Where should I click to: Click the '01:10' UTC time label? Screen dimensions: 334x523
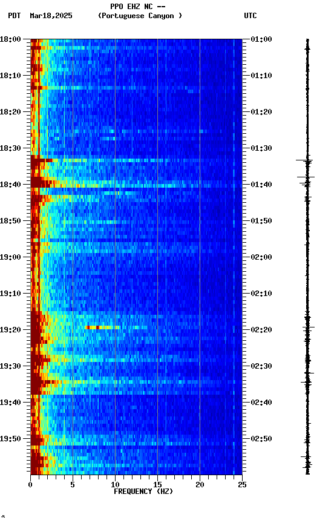click(x=261, y=76)
